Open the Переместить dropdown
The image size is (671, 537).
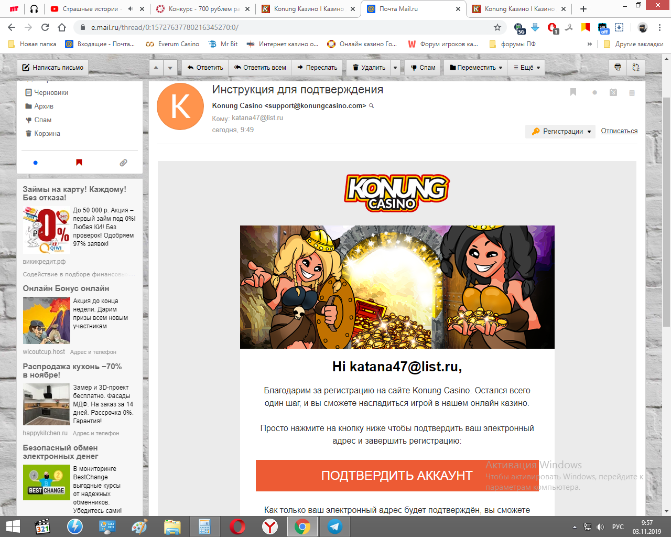pos(477,68)
